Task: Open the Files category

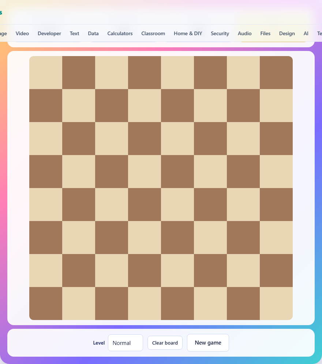Action: pyautogui.click(x=265, y=33)
